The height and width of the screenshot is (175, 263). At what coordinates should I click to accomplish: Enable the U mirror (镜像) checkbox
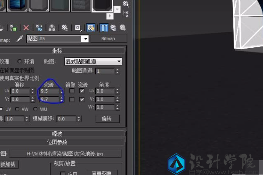tap(72, 91)
